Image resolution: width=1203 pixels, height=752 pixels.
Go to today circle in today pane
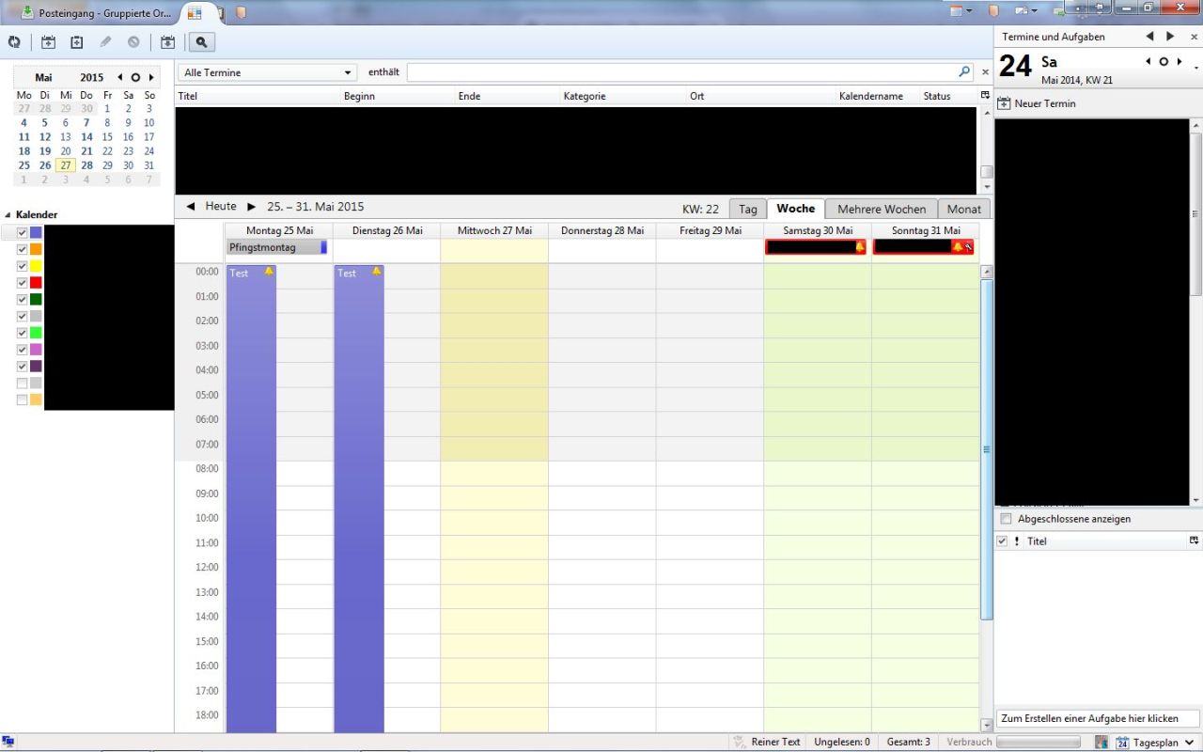point(1164,62)
